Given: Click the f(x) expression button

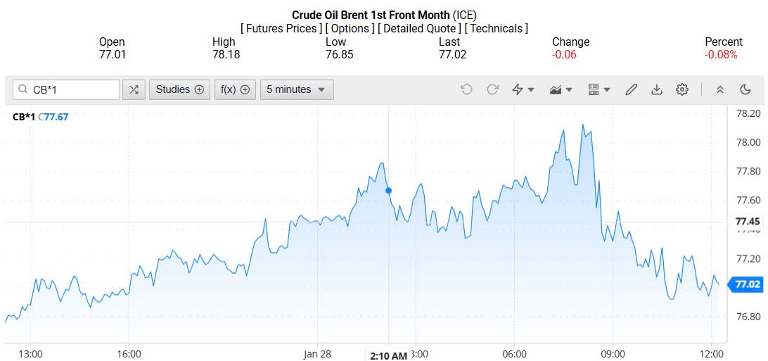Looking at the screenshot, I should coord(235,89).
